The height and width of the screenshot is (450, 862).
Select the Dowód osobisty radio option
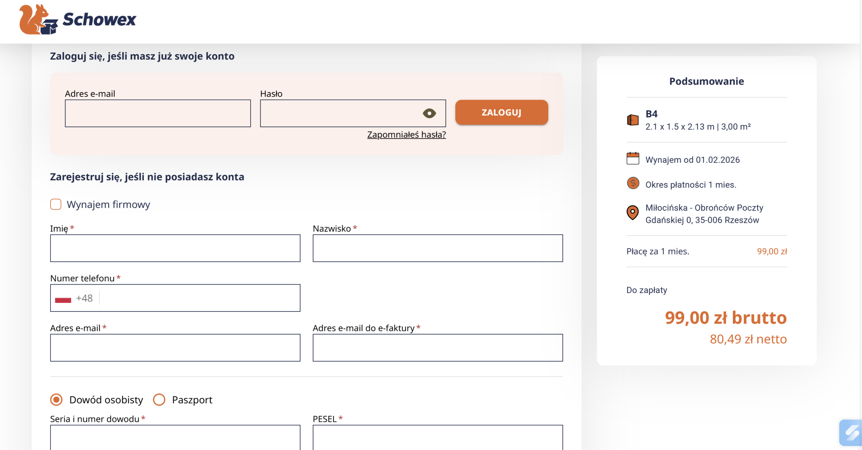(57, 400)
